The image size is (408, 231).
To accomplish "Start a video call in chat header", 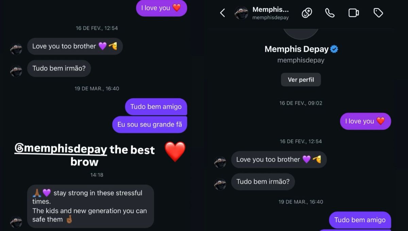I will click(354, 13).
